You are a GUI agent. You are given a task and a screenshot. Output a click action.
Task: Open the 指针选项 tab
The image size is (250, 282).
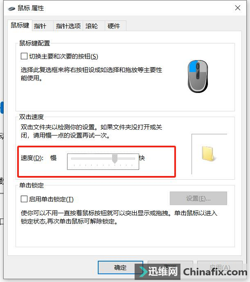pyautogui.click(x=68, y=26)
